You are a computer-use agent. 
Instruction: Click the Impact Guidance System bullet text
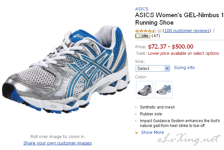[x=180, y=123]
